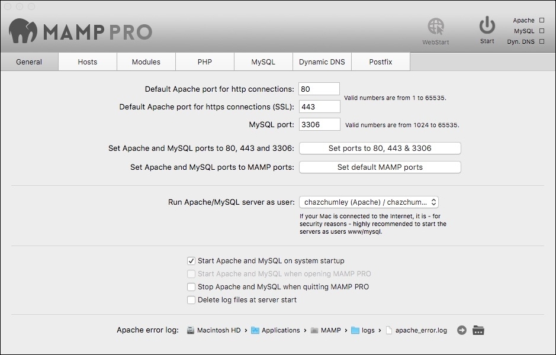556x355 pixels.
Task: Uncheck Start Apache and MySQL on system startup
Action: coord(191,261)
